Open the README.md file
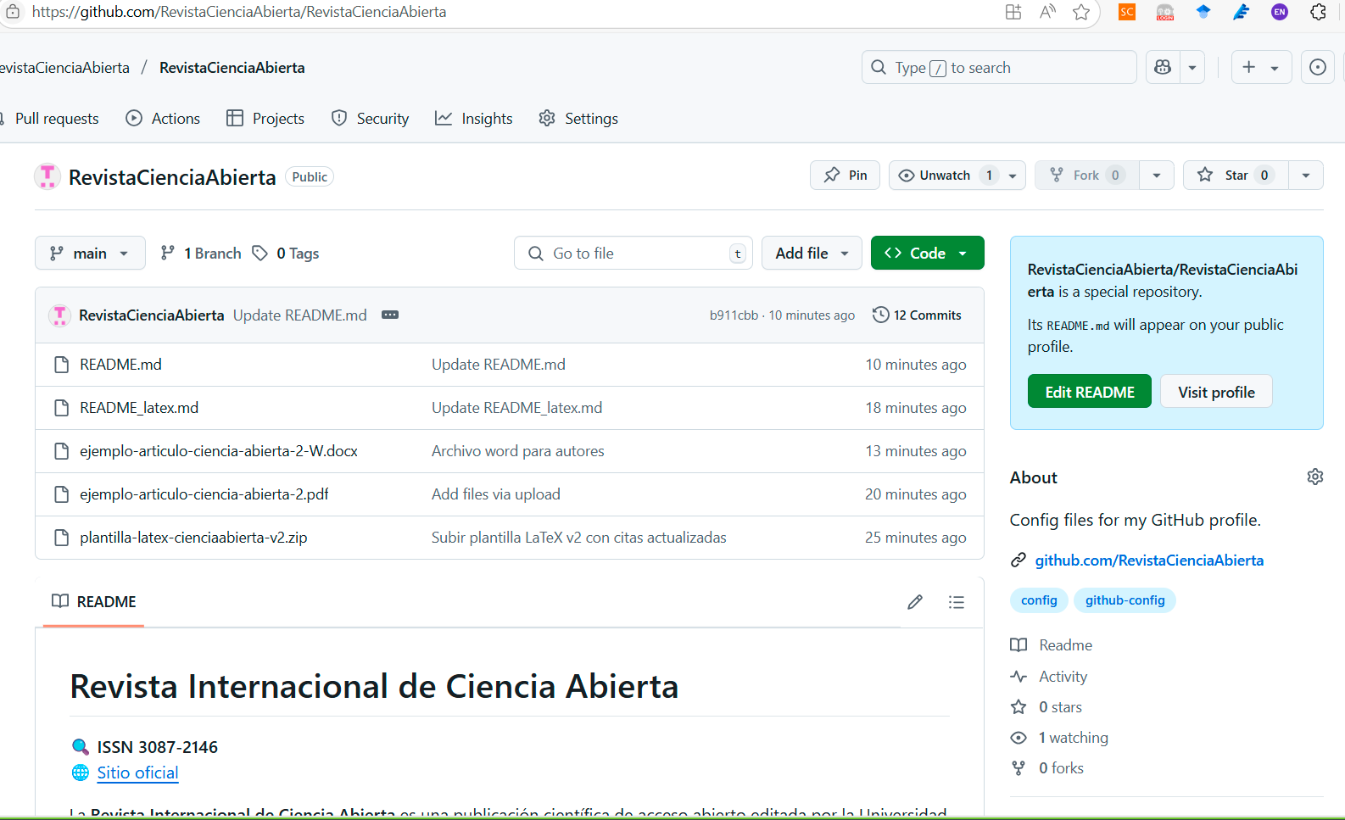 tap(120, 364)
